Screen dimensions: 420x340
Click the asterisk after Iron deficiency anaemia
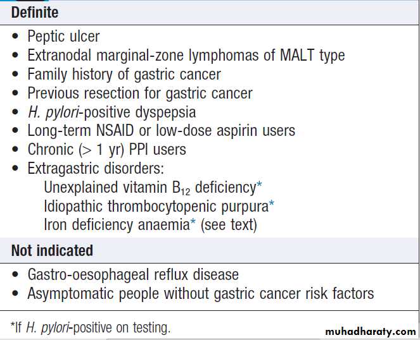193,222
